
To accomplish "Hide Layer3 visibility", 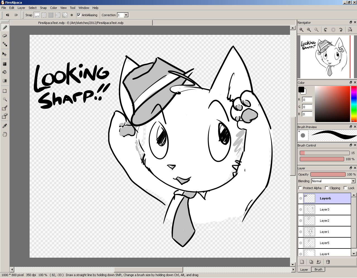I will coord(301,209).
